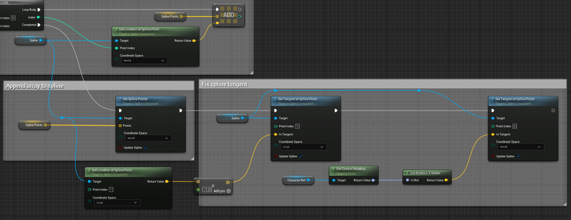Click the Index value field on the Loop node
571x220 pixels.
coord(13,18)
